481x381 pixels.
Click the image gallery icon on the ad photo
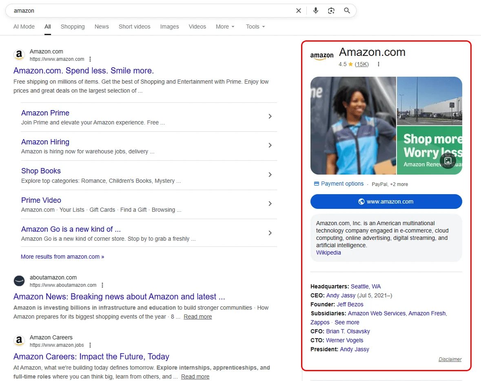click(x=448, y=162)
